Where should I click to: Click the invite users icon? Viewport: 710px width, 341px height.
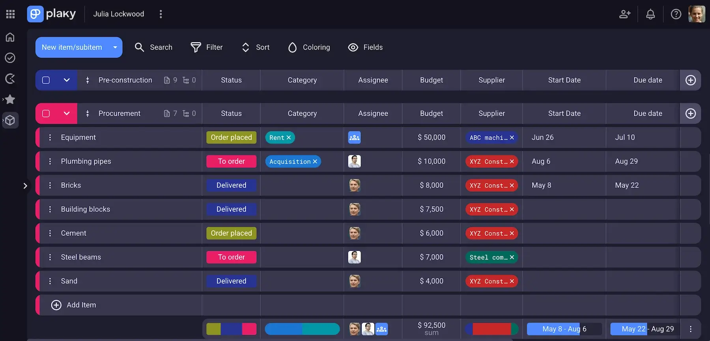625,14
